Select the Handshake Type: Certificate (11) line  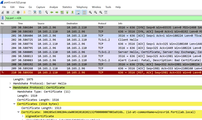[44, 92]
